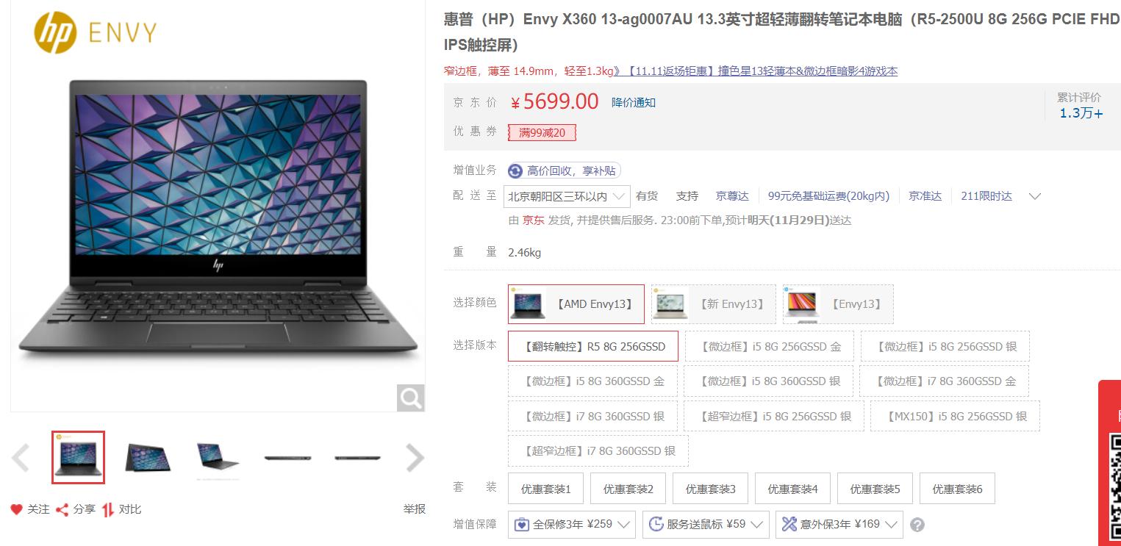
Task: Show previous thumbnails with left arrow
Action: [x=21, y=458]
